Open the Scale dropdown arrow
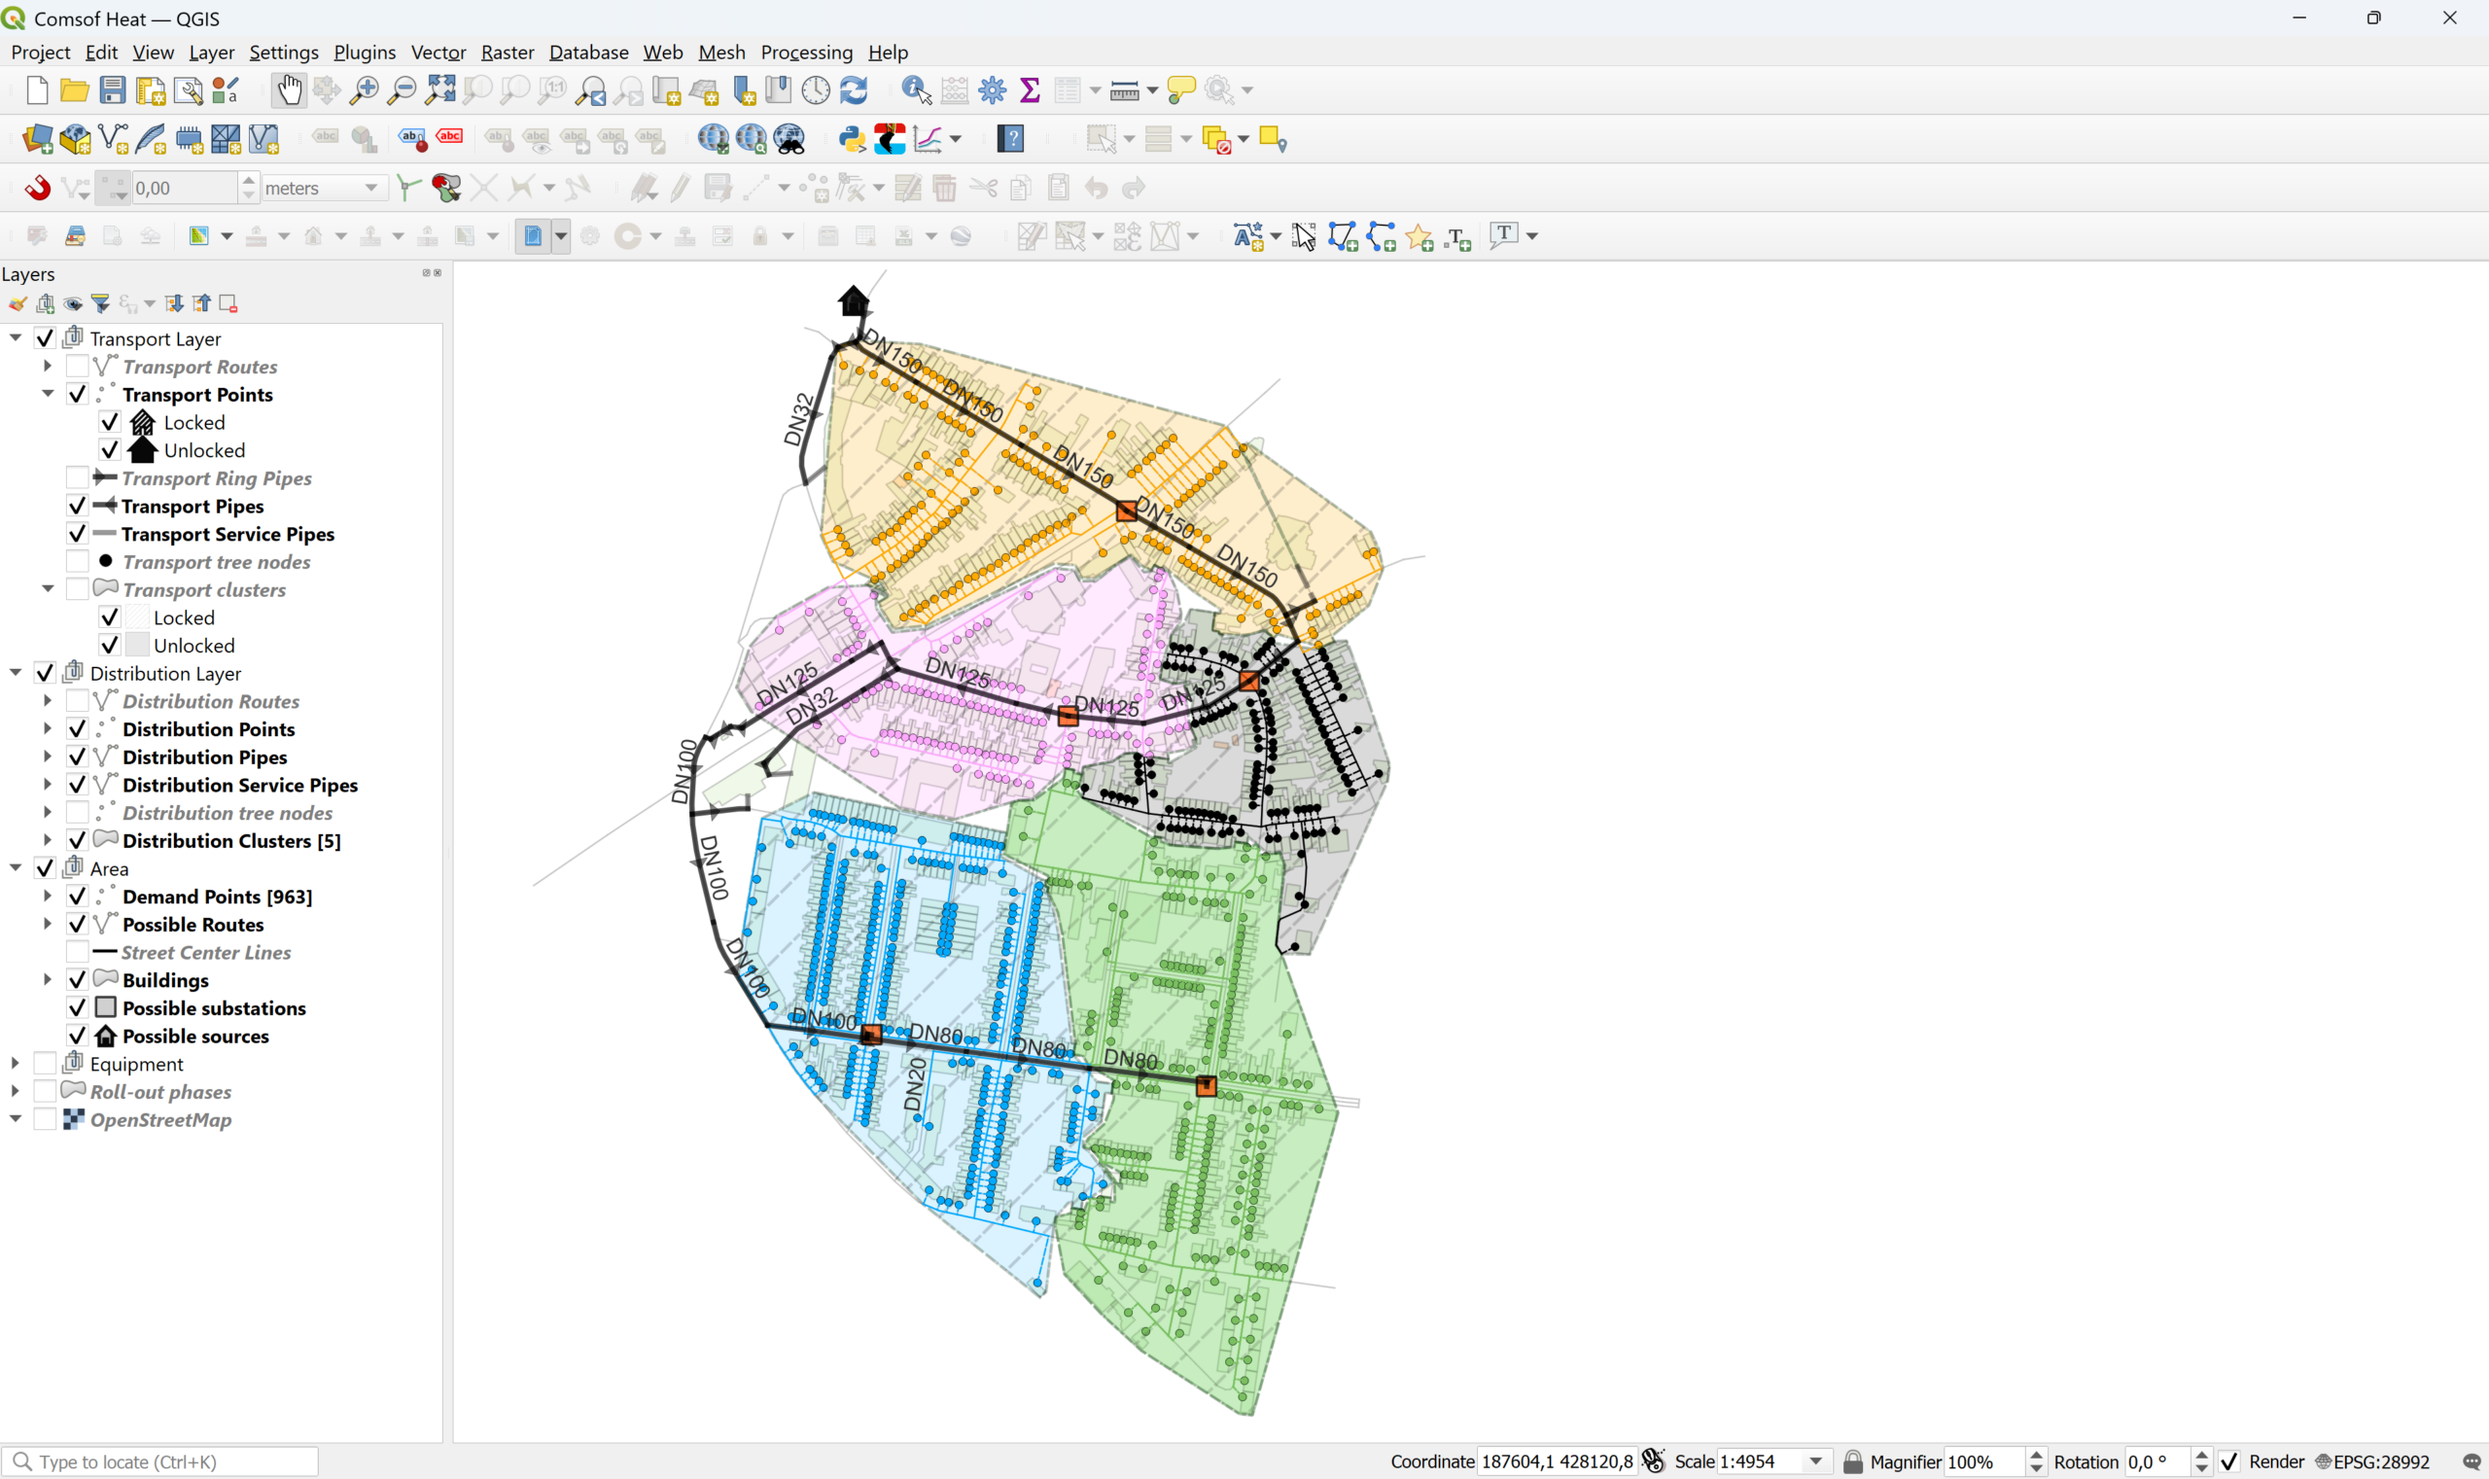The image size is (2489, 1479). (1816, 1461)
